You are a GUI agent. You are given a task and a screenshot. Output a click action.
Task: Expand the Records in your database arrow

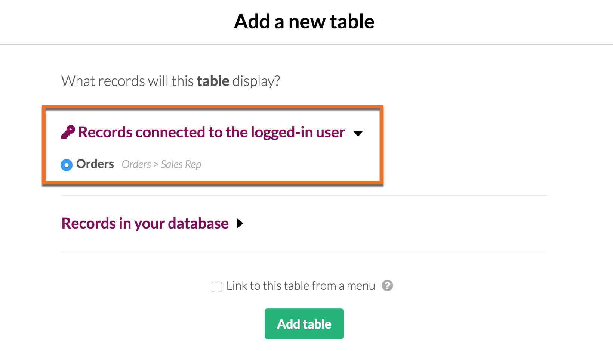point(240,223)
